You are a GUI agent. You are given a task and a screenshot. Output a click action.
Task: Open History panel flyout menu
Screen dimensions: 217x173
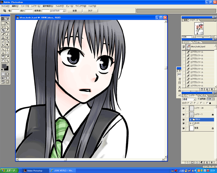pyautogui.click(x=215, y=42)
